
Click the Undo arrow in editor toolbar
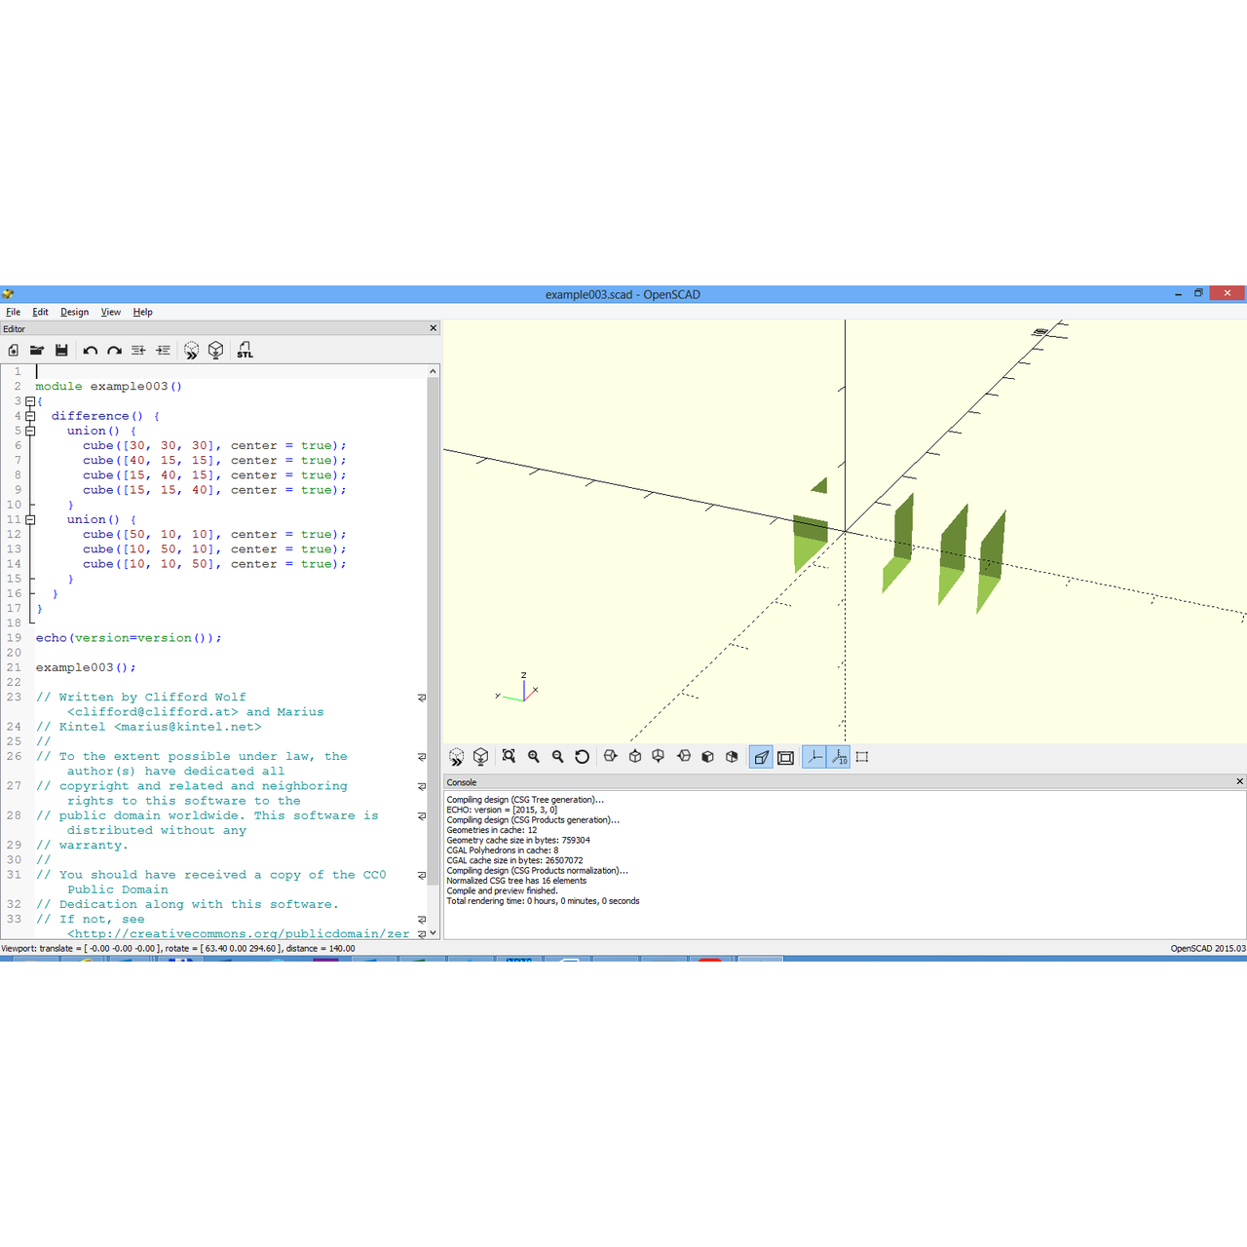[x=91, y=350]
